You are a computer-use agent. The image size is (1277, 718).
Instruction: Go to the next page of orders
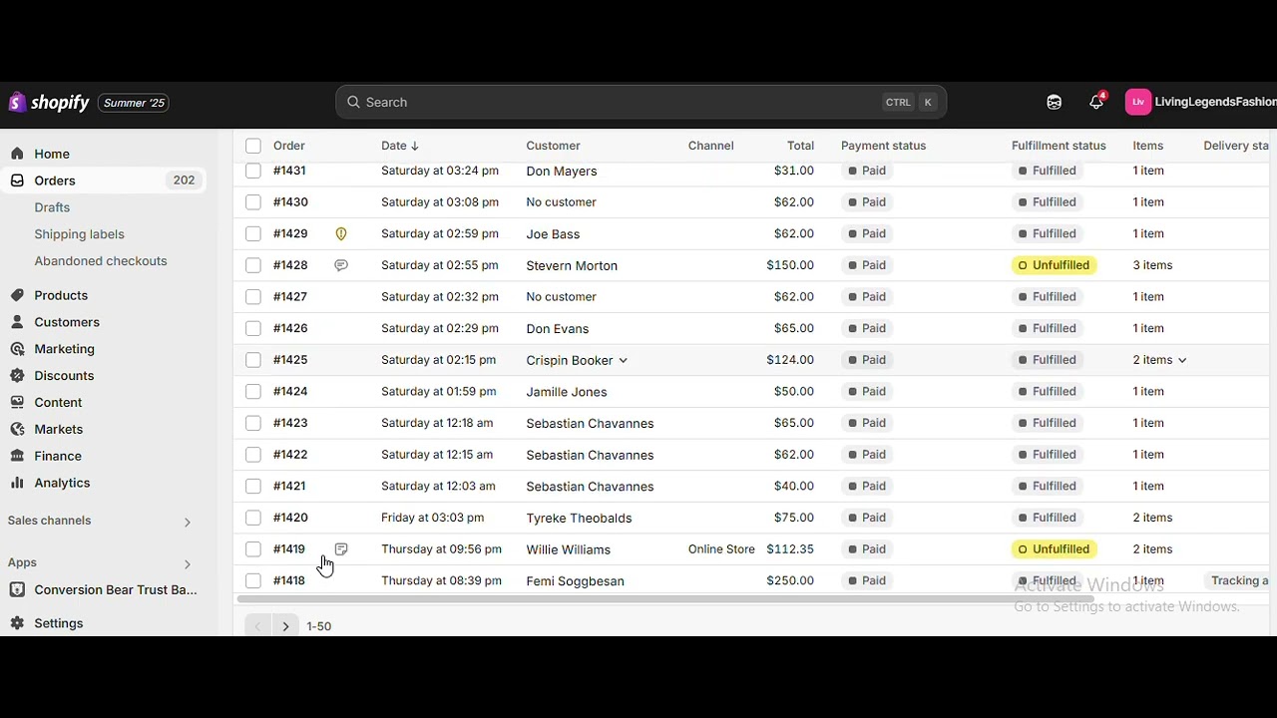pos(285,626)
